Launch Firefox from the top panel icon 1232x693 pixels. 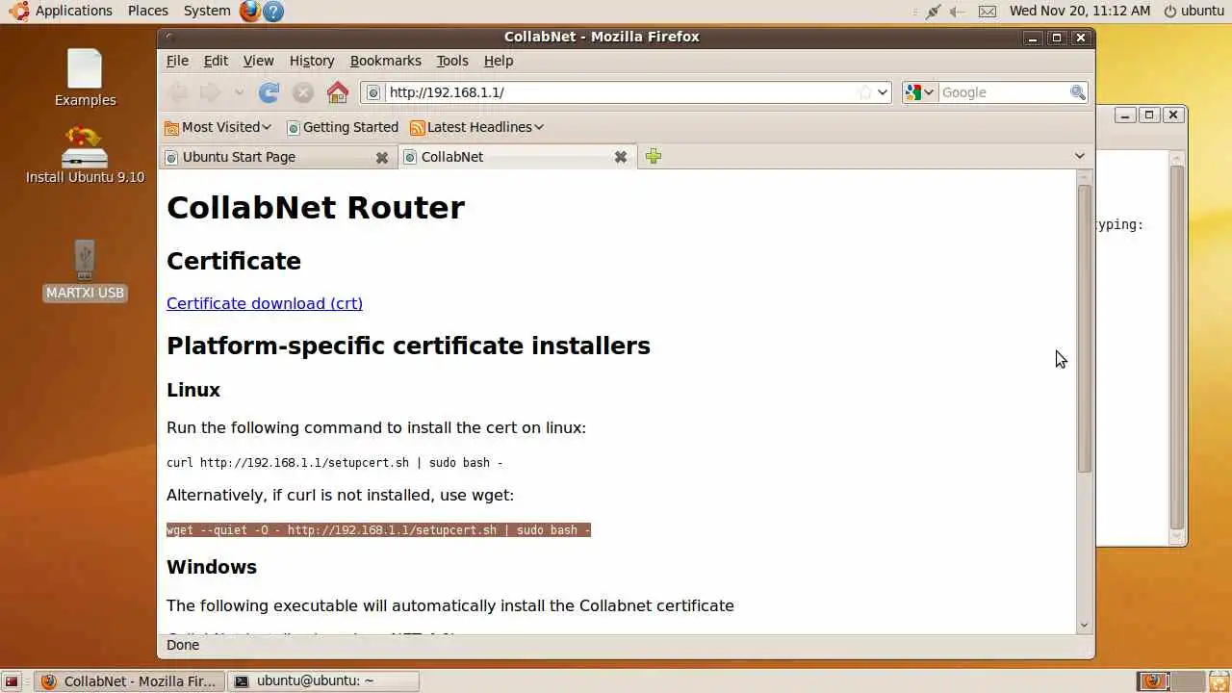pos(250,11)
